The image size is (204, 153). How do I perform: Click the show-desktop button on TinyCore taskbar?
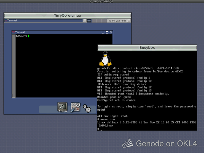85,21
